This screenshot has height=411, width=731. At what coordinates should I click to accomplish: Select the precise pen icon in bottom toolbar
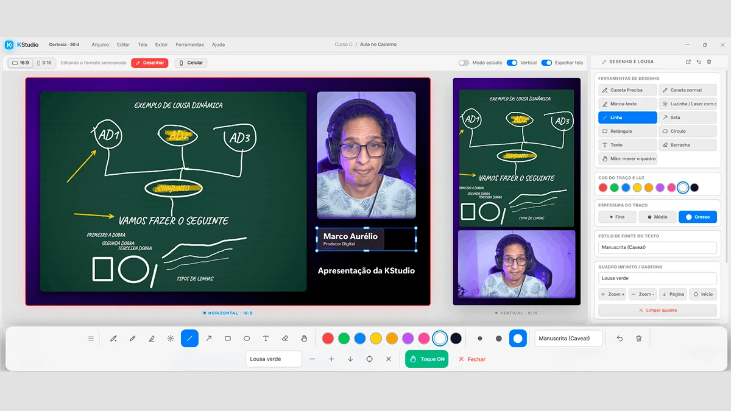(x=113, y=339)
